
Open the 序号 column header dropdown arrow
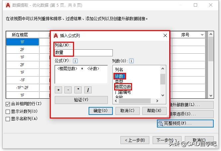[x=202, y=35]
